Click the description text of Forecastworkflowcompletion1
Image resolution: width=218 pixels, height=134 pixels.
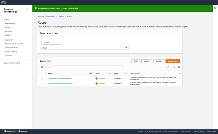click(153, 78)
